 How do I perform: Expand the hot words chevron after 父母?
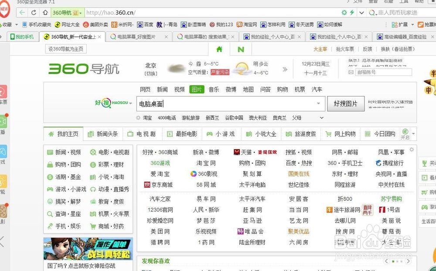click(322, 118)
